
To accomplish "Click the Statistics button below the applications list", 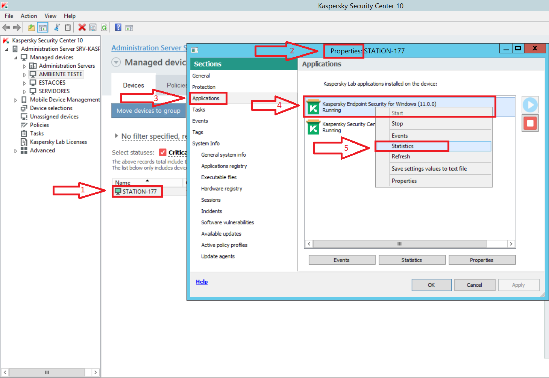I will pyautogui.click(x=412, y=260).
